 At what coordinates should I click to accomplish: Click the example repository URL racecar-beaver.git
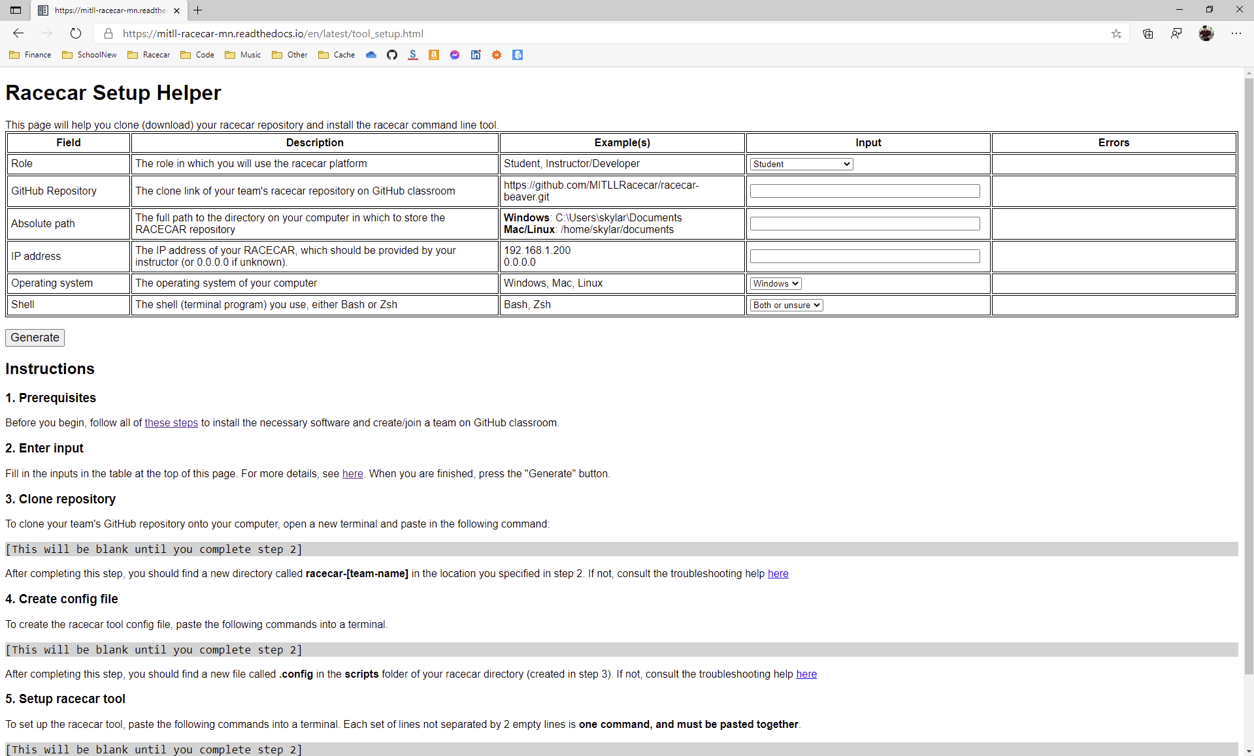point(601,191)
